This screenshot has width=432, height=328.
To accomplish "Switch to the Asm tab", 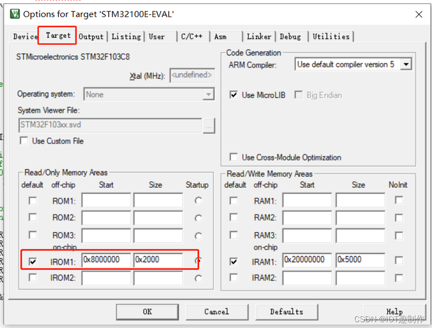I will (x=226, y=36).
